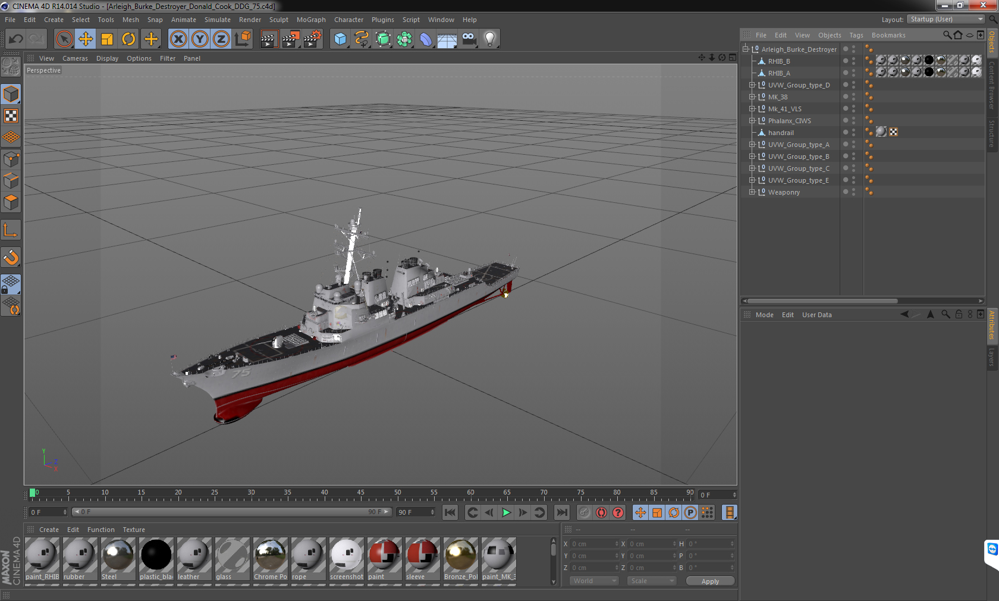This screenshot has height=601, width=999.
Task: Select the plastic_black material swatch
Action: 156,559
